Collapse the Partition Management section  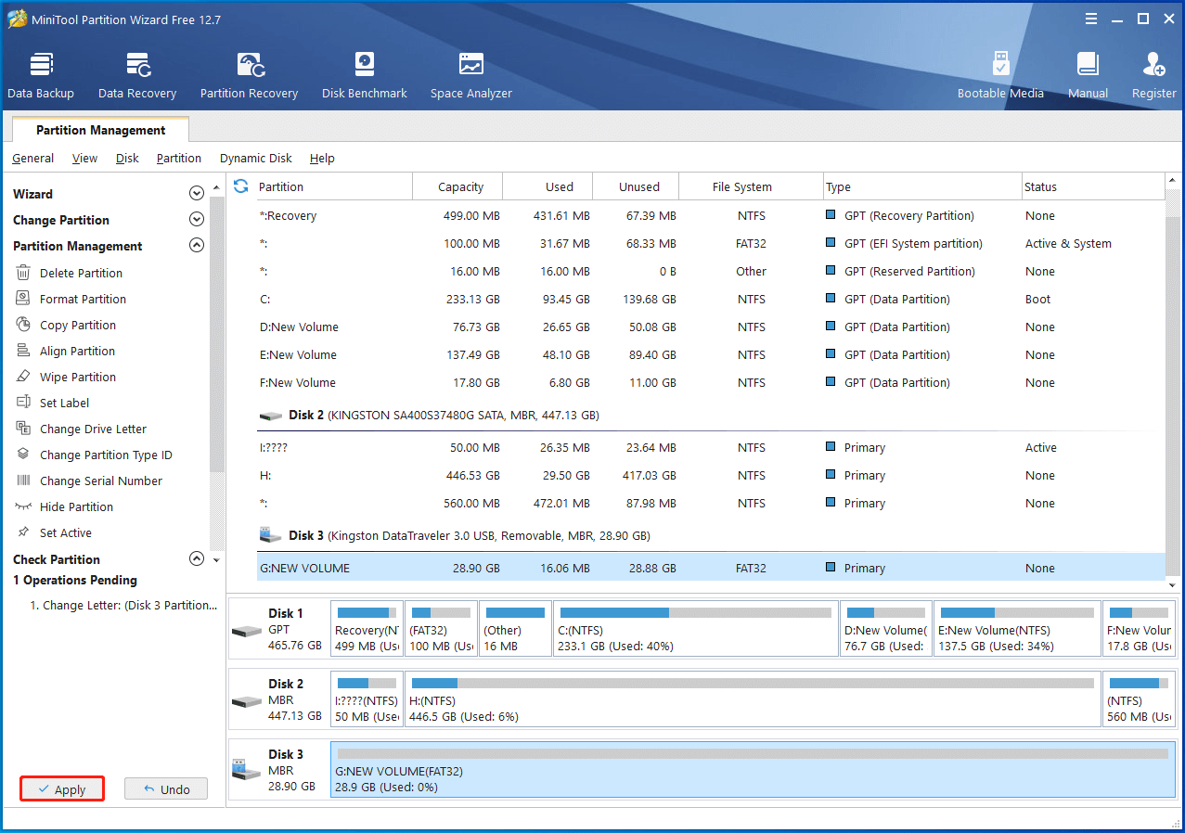[196, 246]
